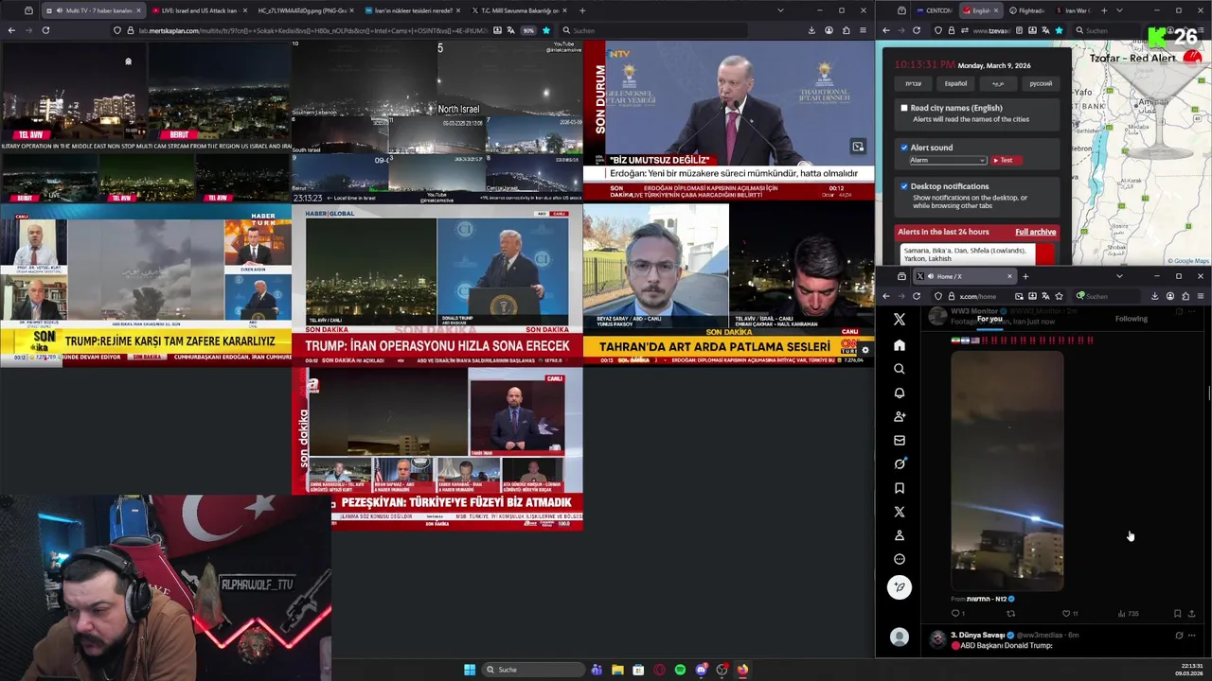Click the X logo at sidebar top
This screenshot has width=1212, height=681.
click(x=900, y=320)
